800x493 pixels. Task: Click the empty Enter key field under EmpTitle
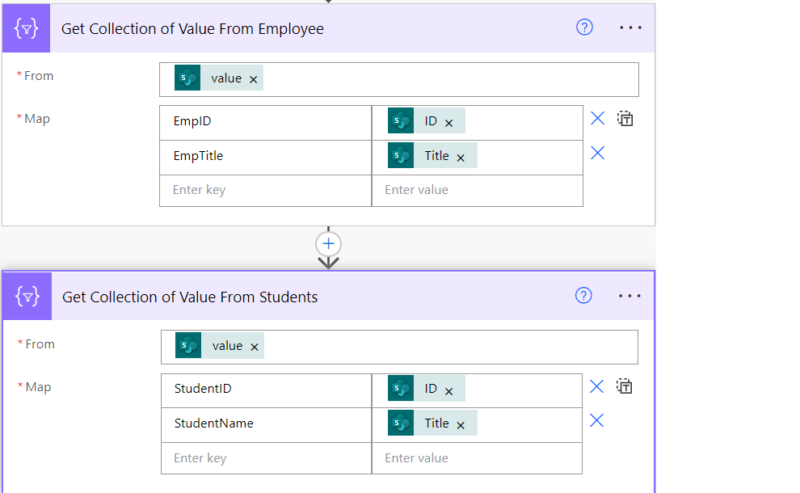click(x=265, y=191)
